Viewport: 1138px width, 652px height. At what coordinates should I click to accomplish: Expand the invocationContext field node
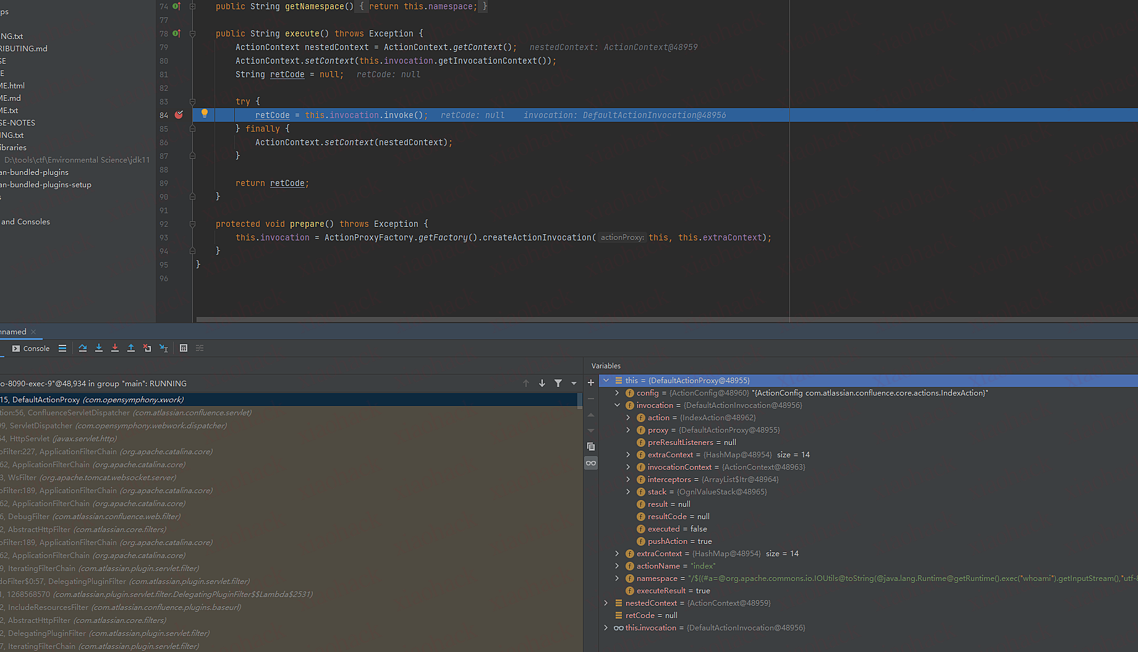(628, 467)
